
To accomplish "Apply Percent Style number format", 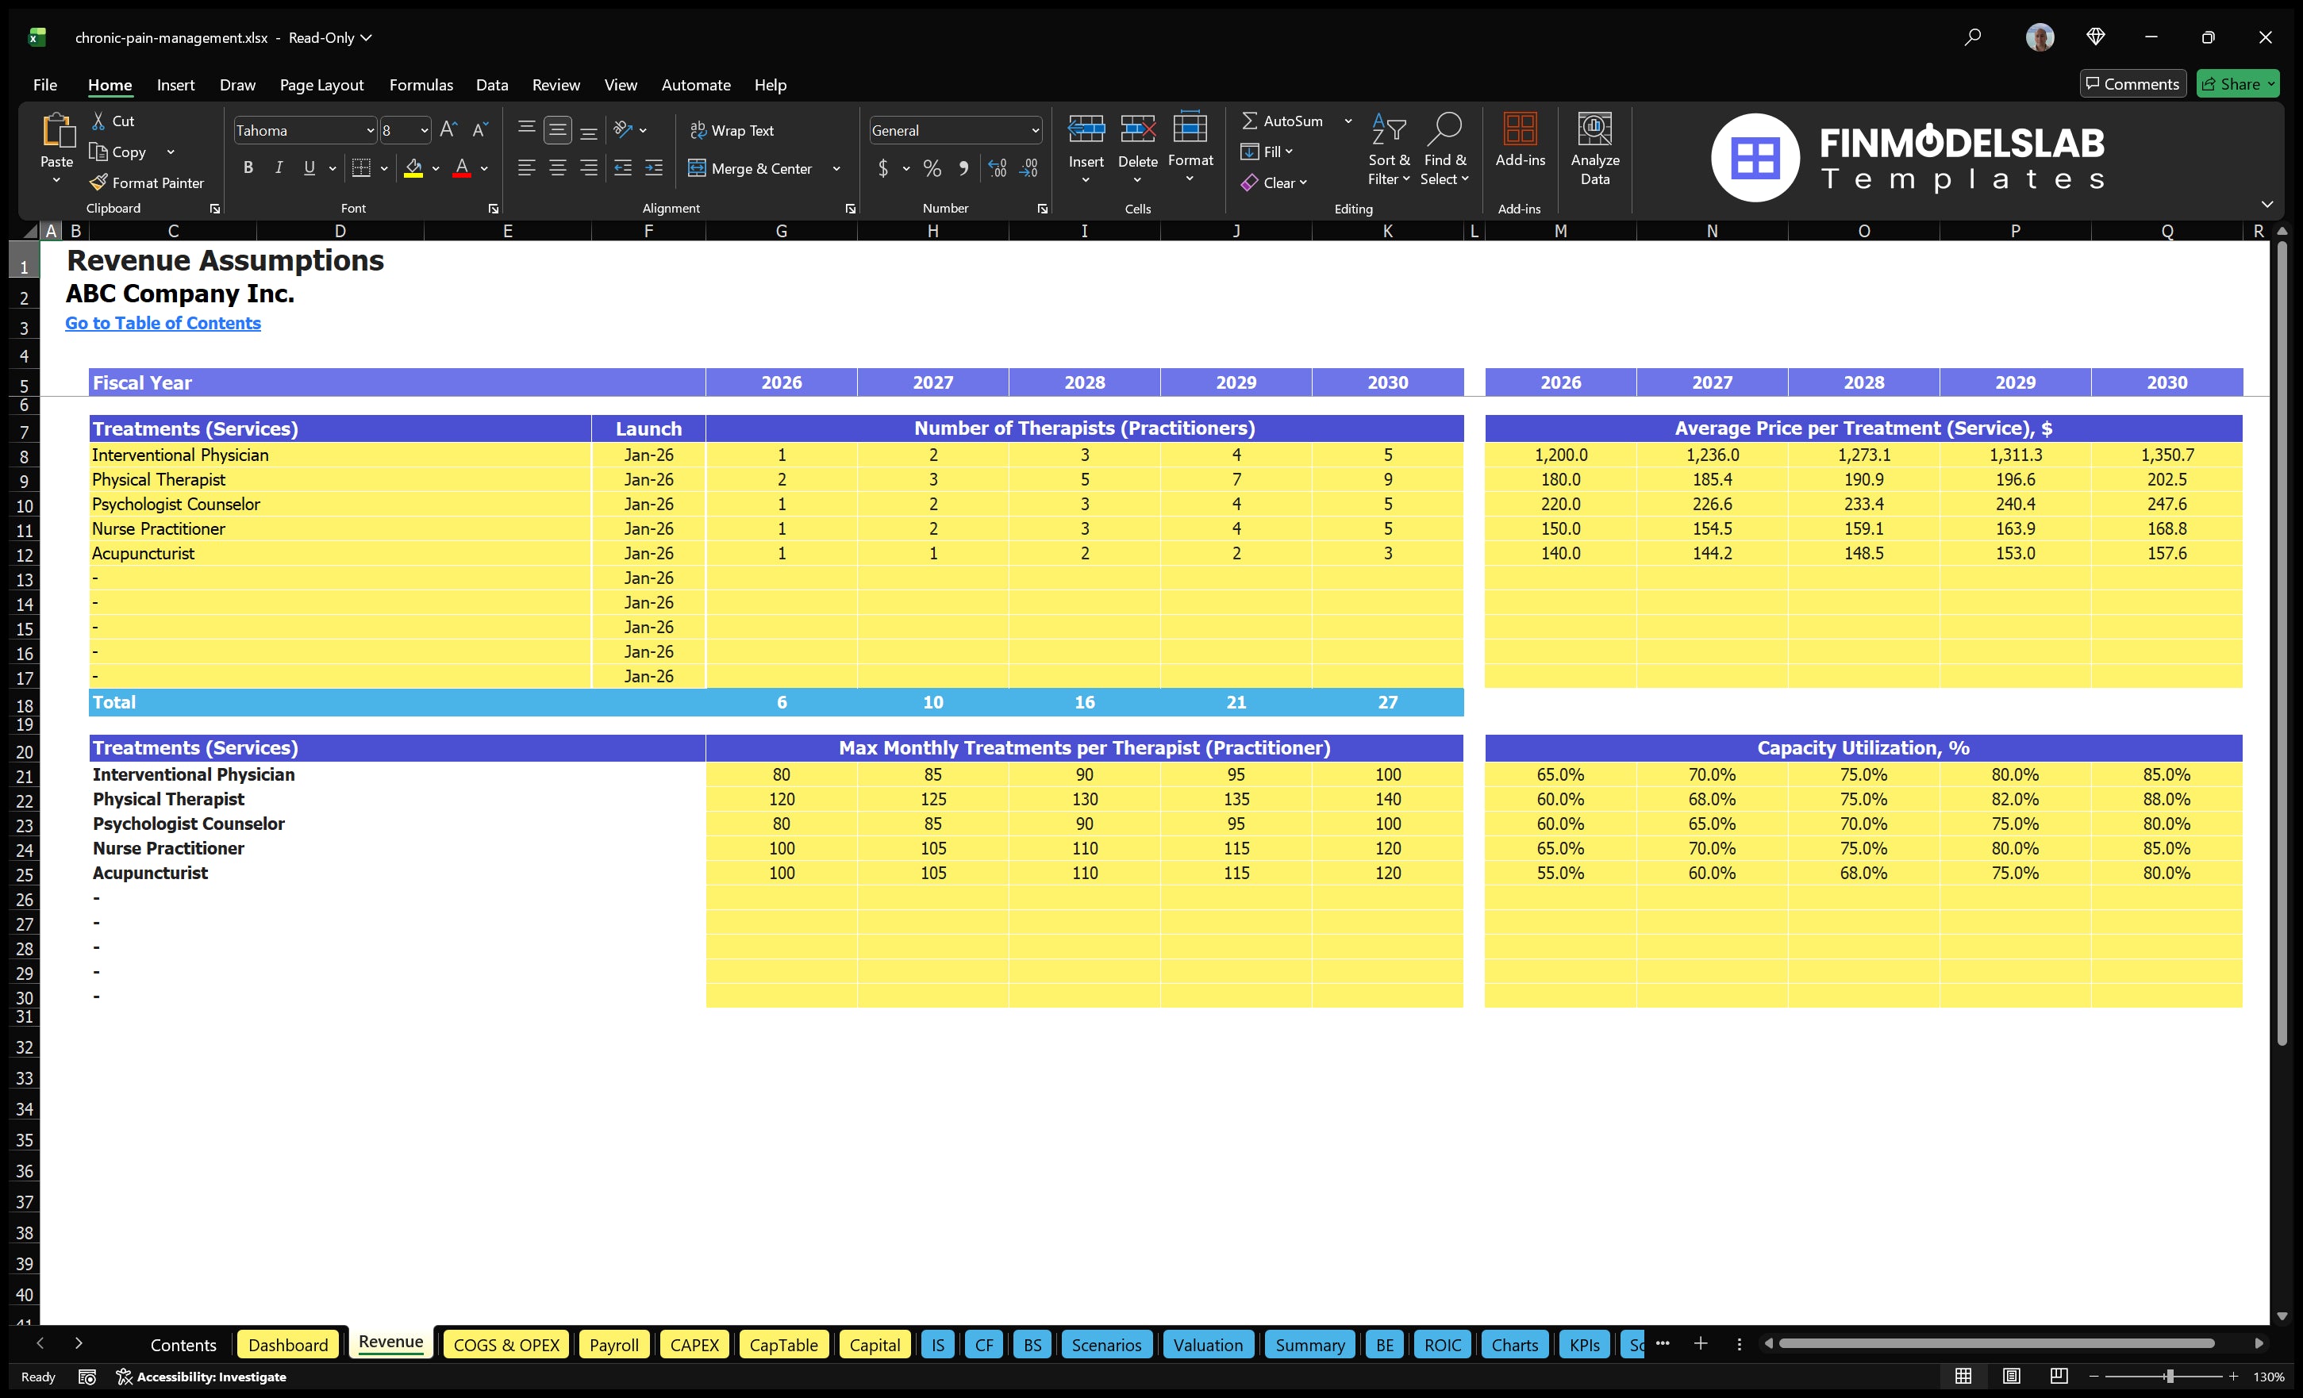I will (932, 169).
